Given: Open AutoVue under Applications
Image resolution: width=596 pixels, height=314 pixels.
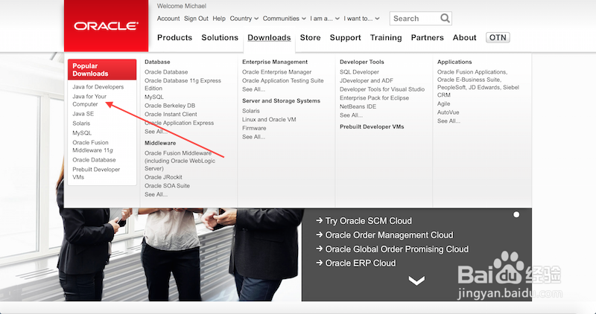Looking at the screenshot, I should click(x=448, y=112).
